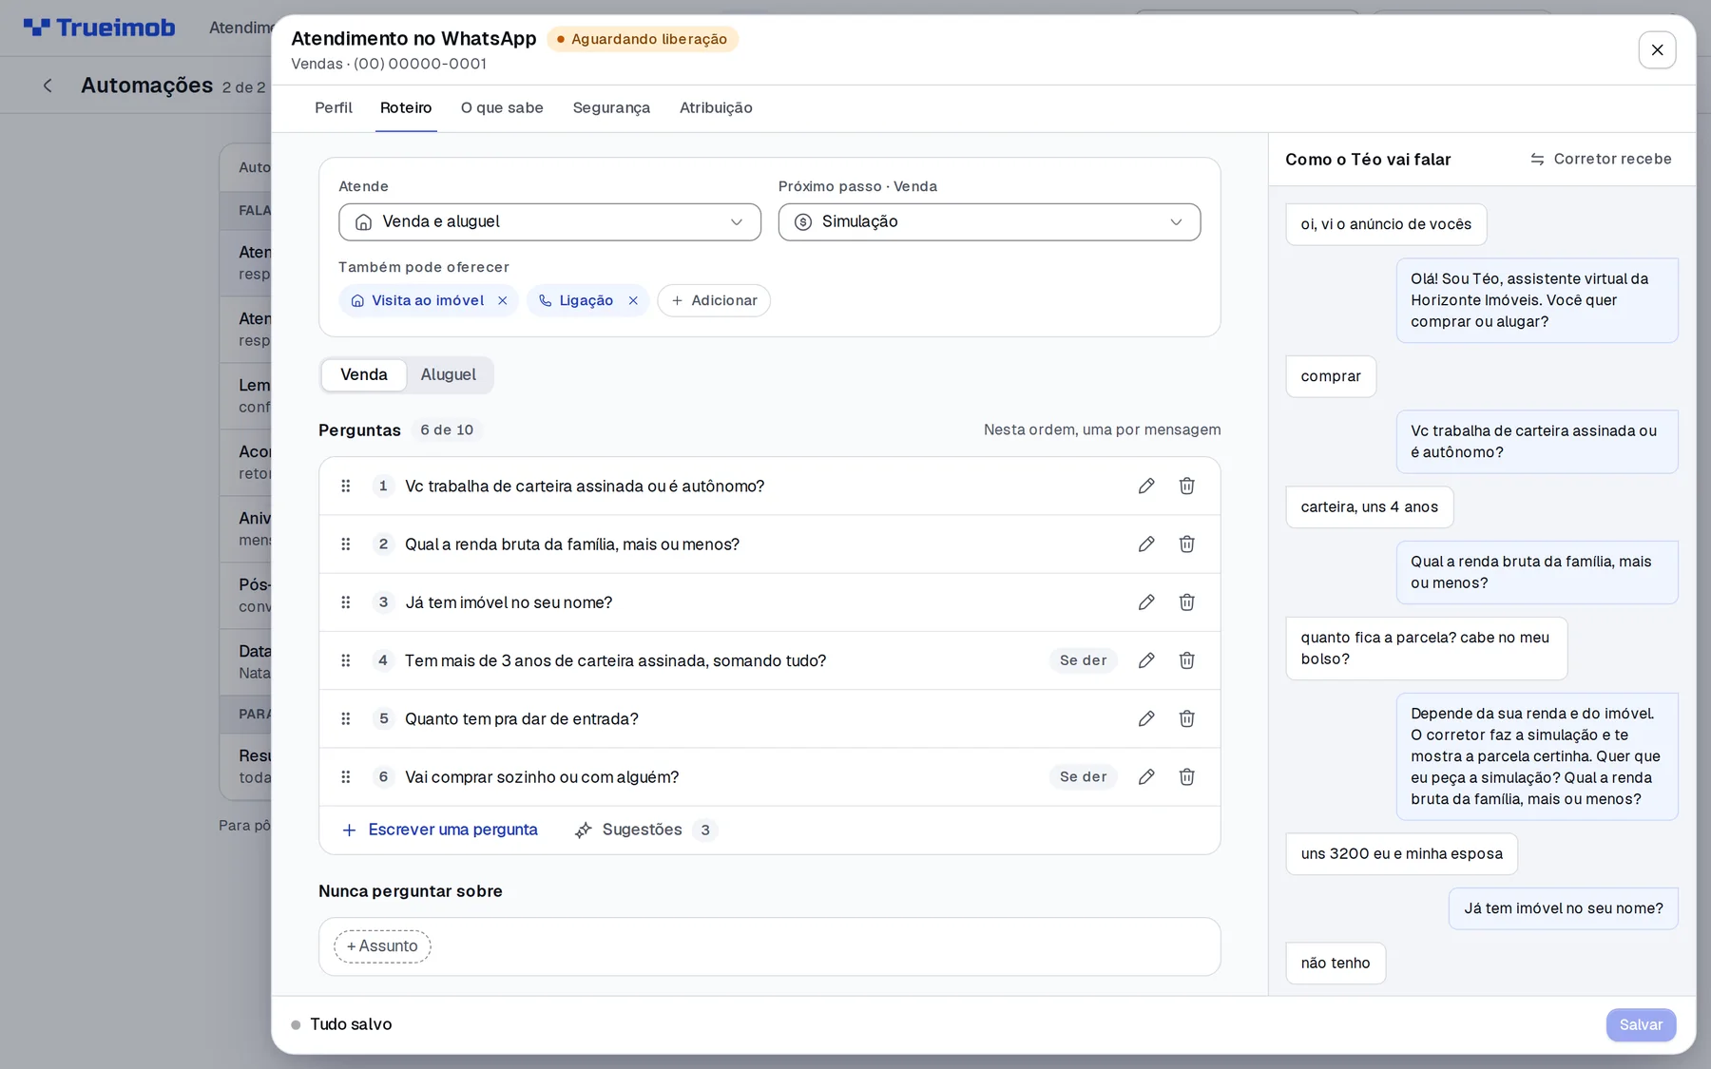Toggle Se der tag on question 4

click(1083, 660)
